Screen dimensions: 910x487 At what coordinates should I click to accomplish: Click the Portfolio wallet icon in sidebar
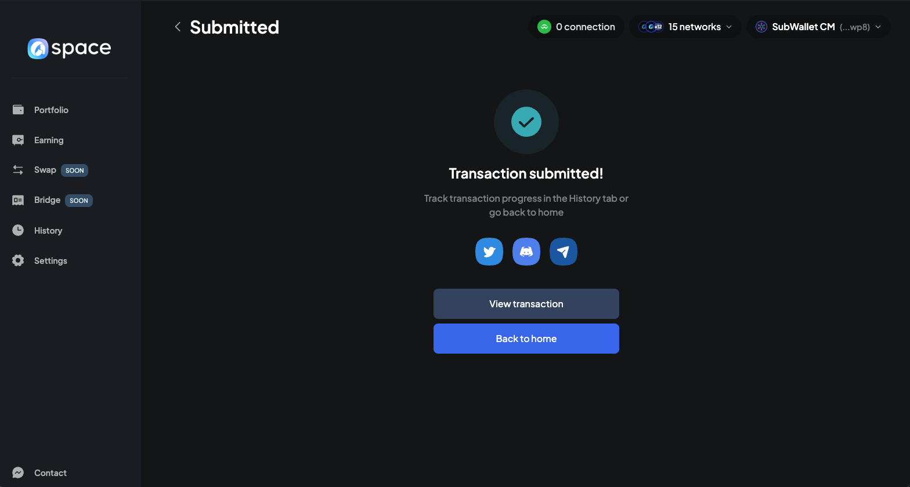19,110
